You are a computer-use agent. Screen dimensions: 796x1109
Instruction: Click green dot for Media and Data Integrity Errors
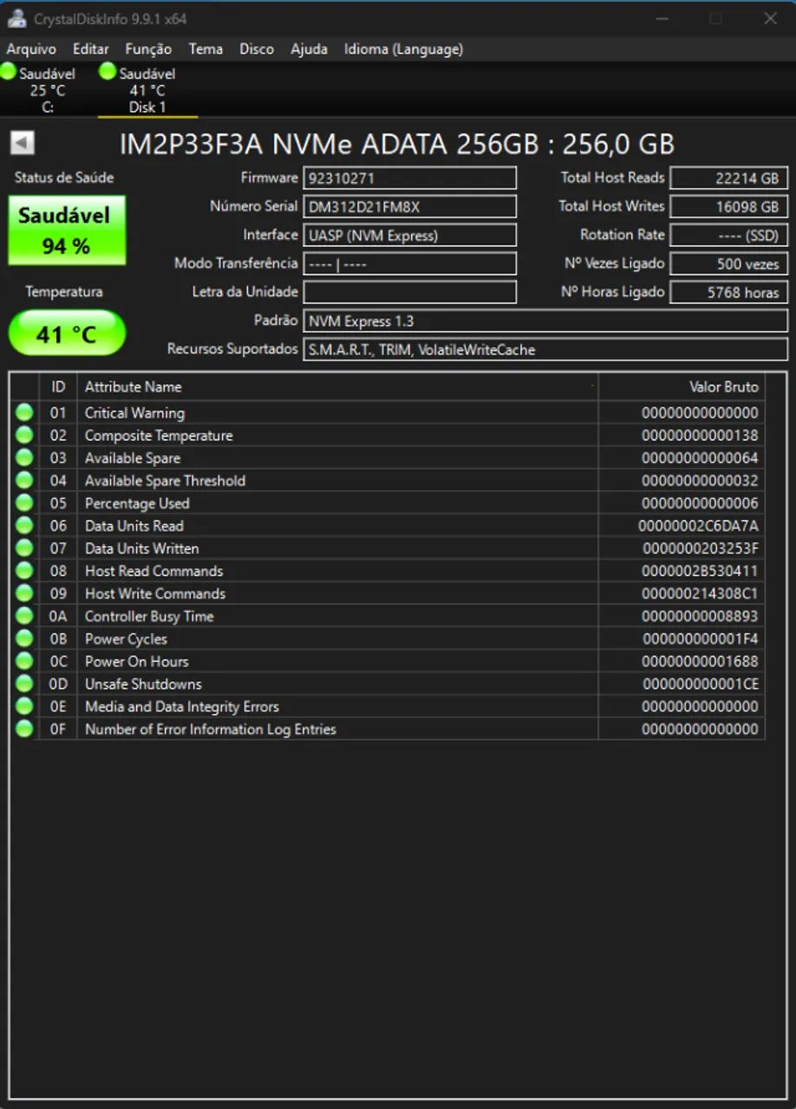[24, 706]
